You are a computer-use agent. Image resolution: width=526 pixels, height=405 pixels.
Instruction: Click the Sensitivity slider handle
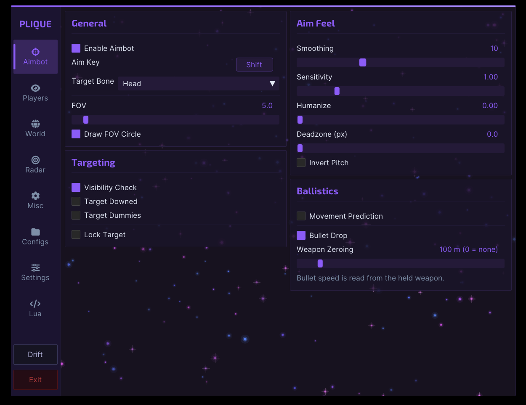coord(337,91)
